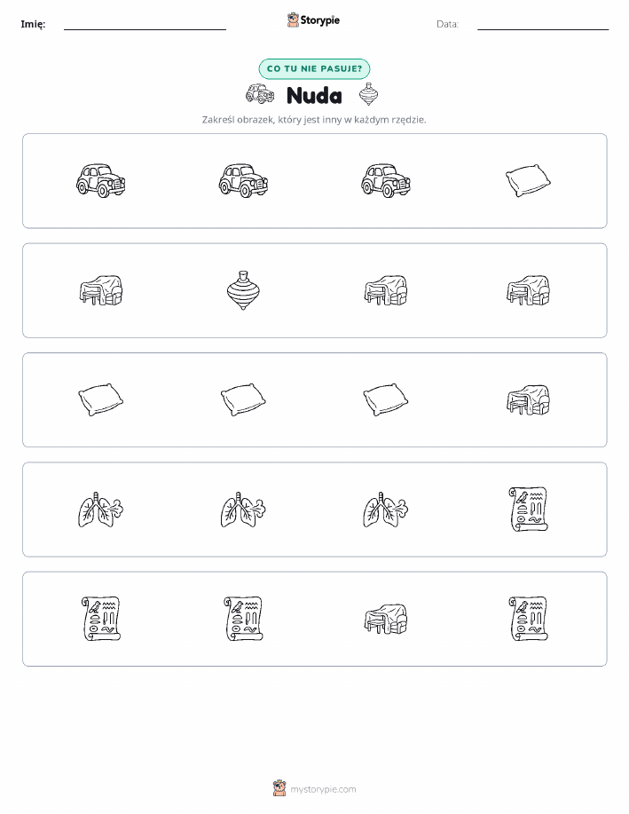Choose the blanket fort in the last row

(386, 619)
